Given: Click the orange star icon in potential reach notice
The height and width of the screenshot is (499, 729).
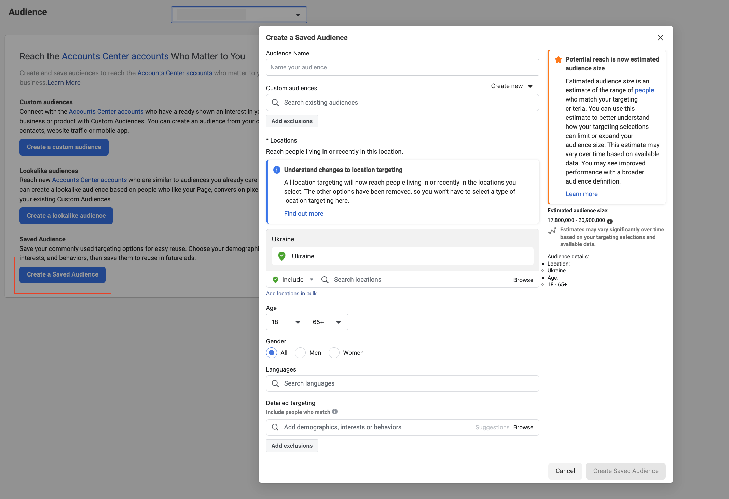Looking at the screenshot, I should pos(558,59).
